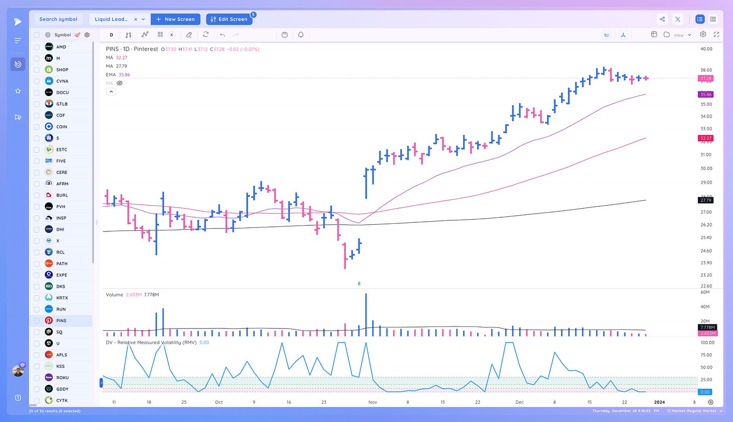Screen dimensions: 733x422
Task: Tick the checkbox for AMD
Action: (36, 47)
